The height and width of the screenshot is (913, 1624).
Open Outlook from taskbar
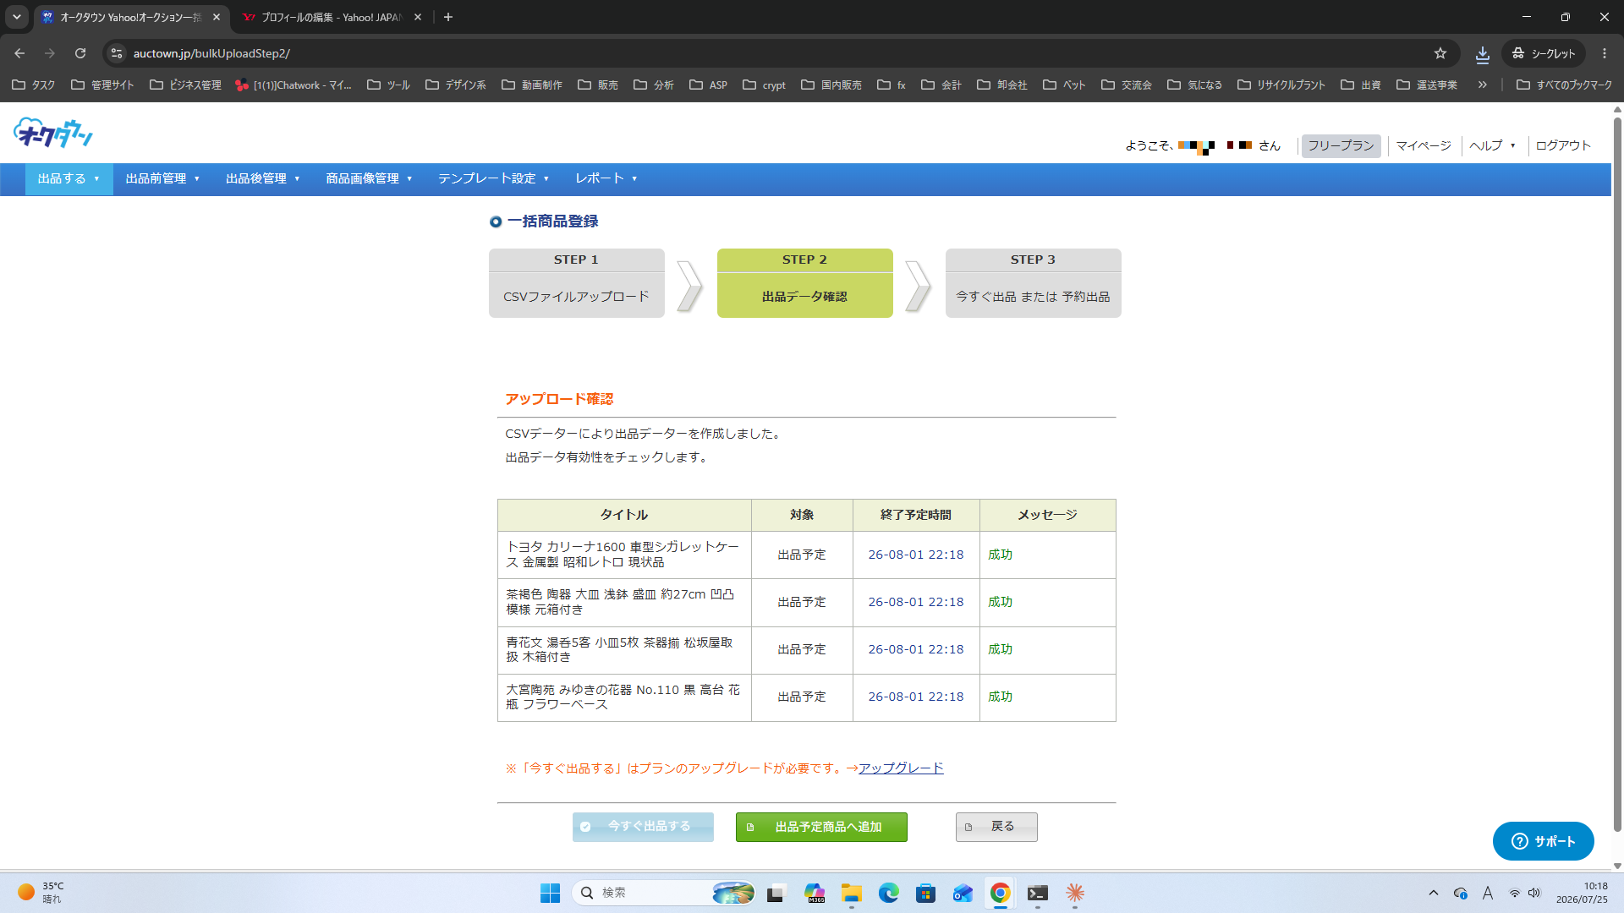963,893
